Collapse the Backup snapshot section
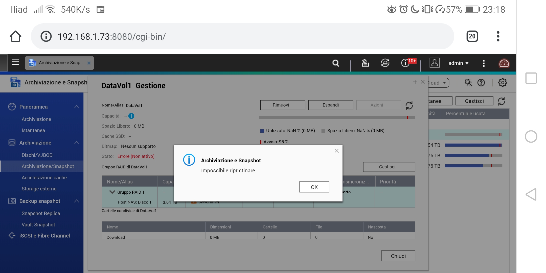Viewport: 546px width, 273px height. pyautogui.click(x=77, y=201)
